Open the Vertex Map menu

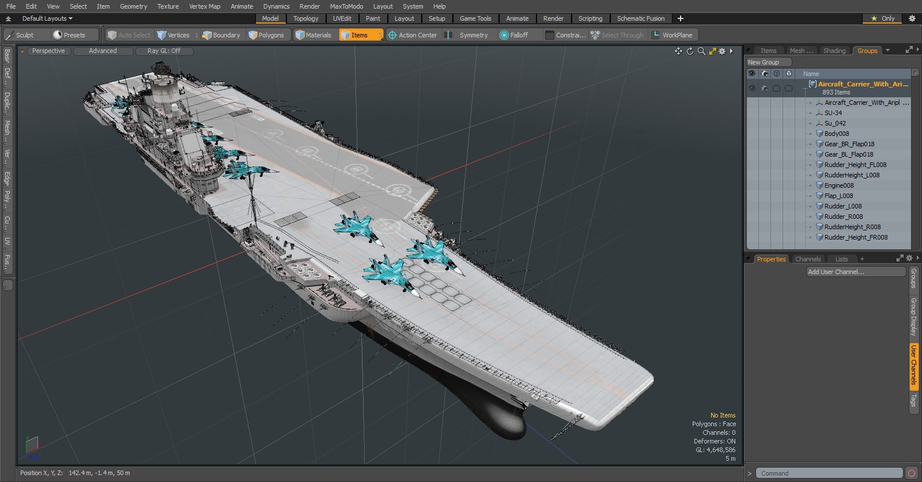205,6
